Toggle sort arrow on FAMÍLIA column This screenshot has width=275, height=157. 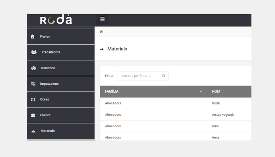click(201, 91)
